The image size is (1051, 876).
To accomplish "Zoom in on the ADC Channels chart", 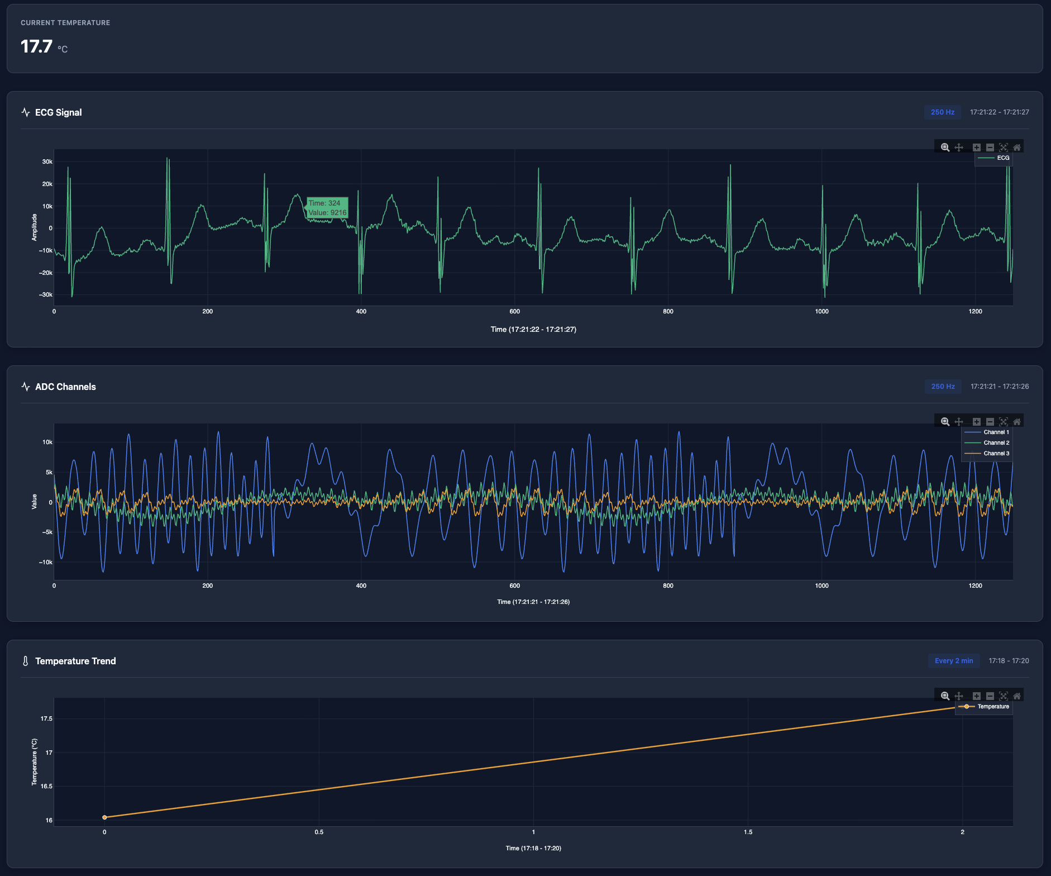I will [x=977, y=422].
